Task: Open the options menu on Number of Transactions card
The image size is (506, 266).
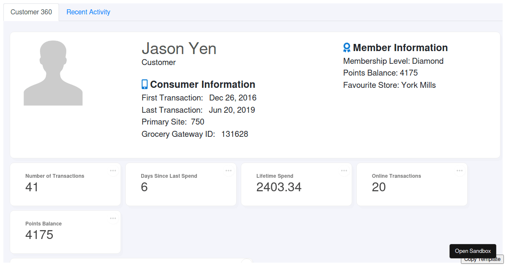Action: pyautogui.click(x=113, y=171)
